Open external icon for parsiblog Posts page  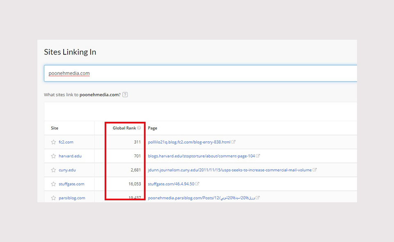(x=258, y=198)
